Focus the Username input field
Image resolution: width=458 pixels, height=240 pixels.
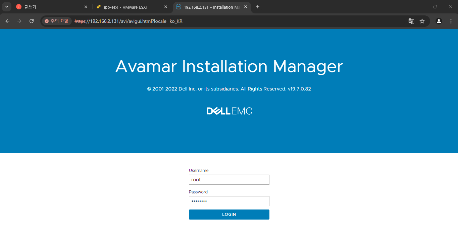click(229, 180)
